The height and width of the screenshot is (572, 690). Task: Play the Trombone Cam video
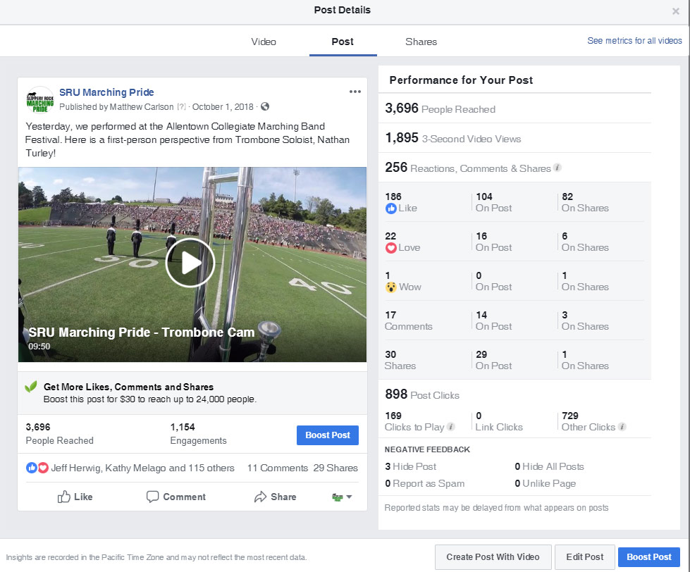190,263
